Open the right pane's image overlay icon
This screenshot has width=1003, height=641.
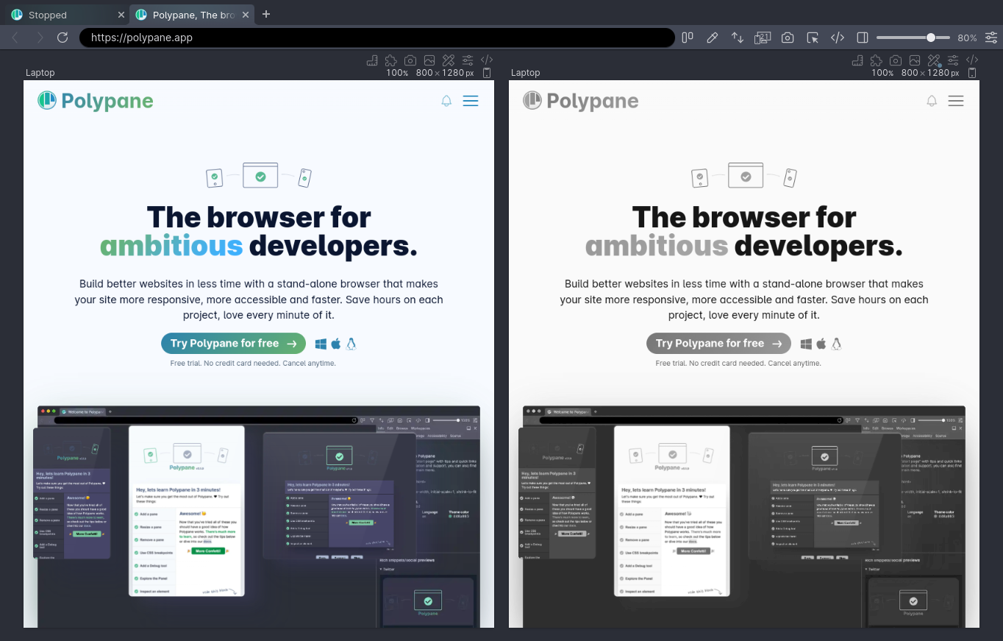tap(915, 60)
